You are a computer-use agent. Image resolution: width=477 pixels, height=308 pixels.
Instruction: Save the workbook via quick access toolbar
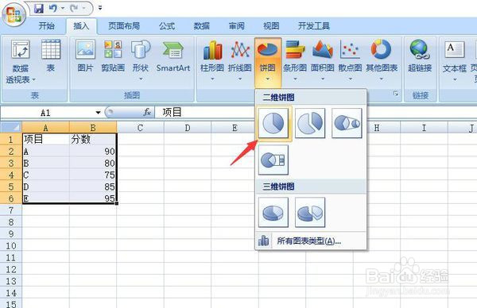[39, 8]
